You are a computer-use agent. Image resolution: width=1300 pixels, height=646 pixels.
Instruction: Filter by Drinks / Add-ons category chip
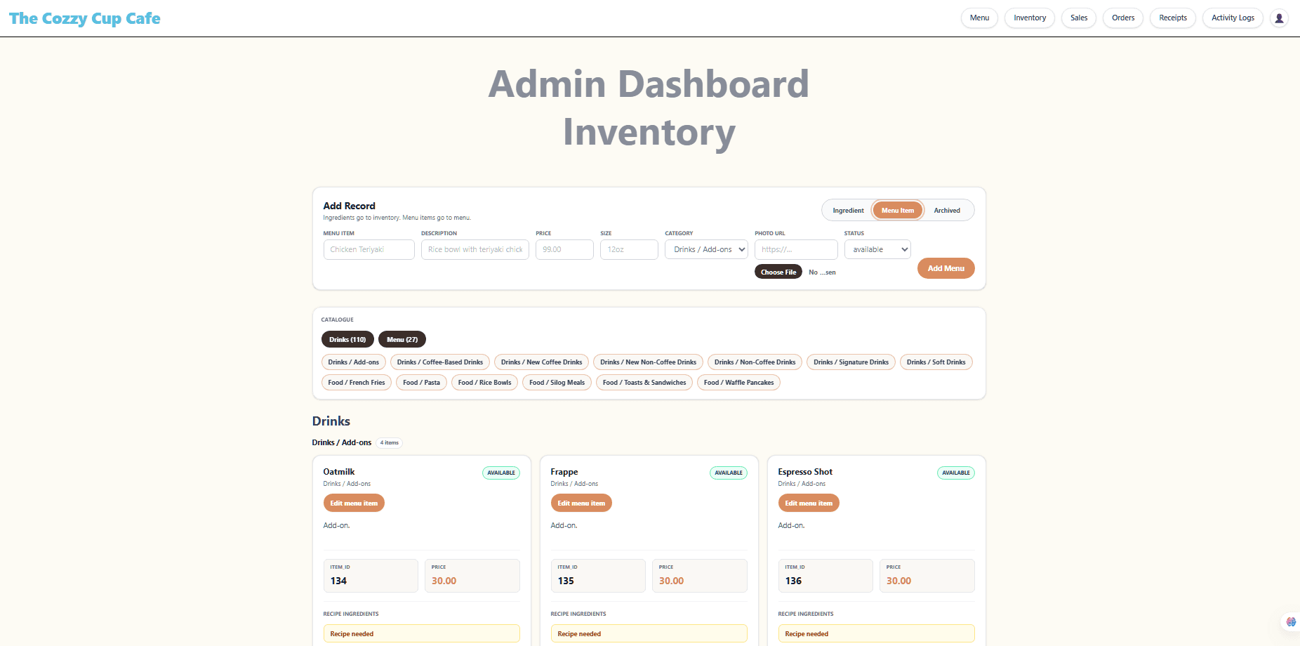pyautogui.click(x=353, y=362)
